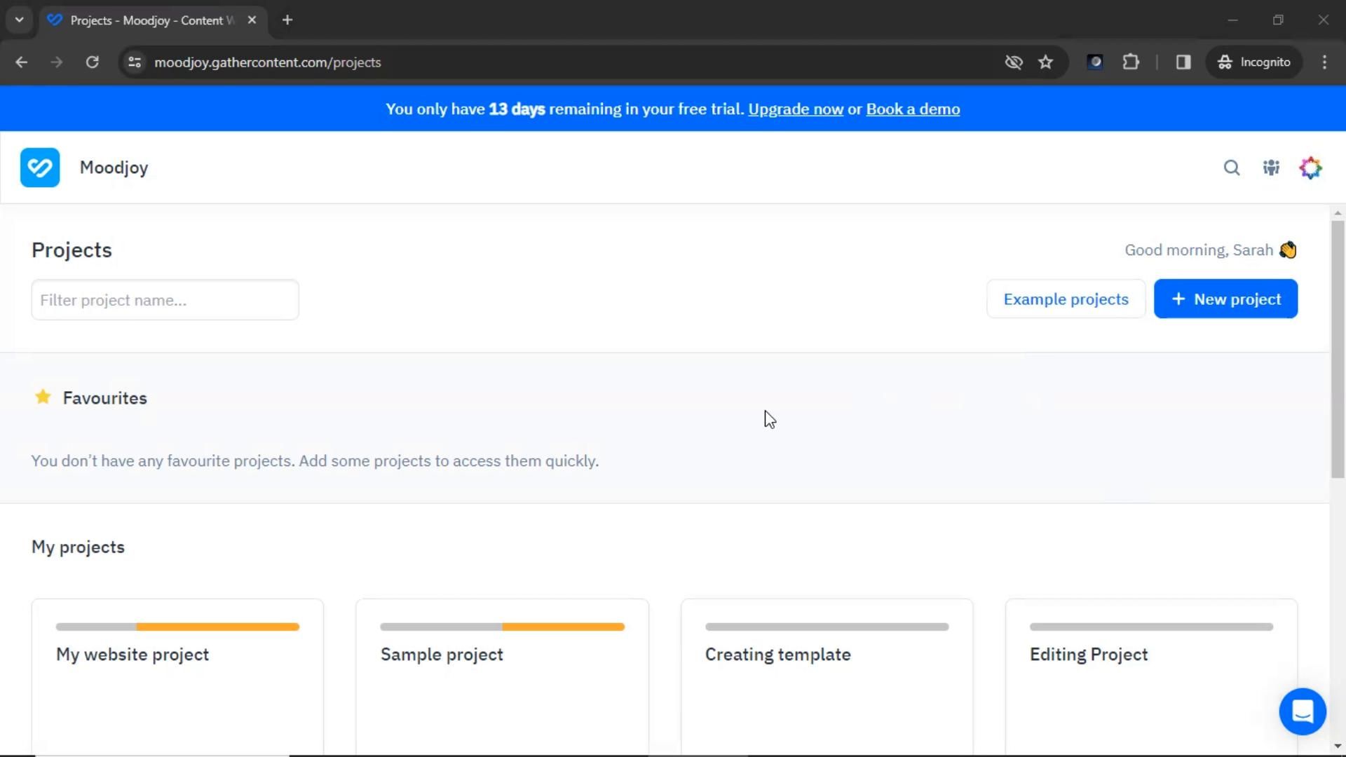Expand the tab search dropdown

[x=20, y=20]
